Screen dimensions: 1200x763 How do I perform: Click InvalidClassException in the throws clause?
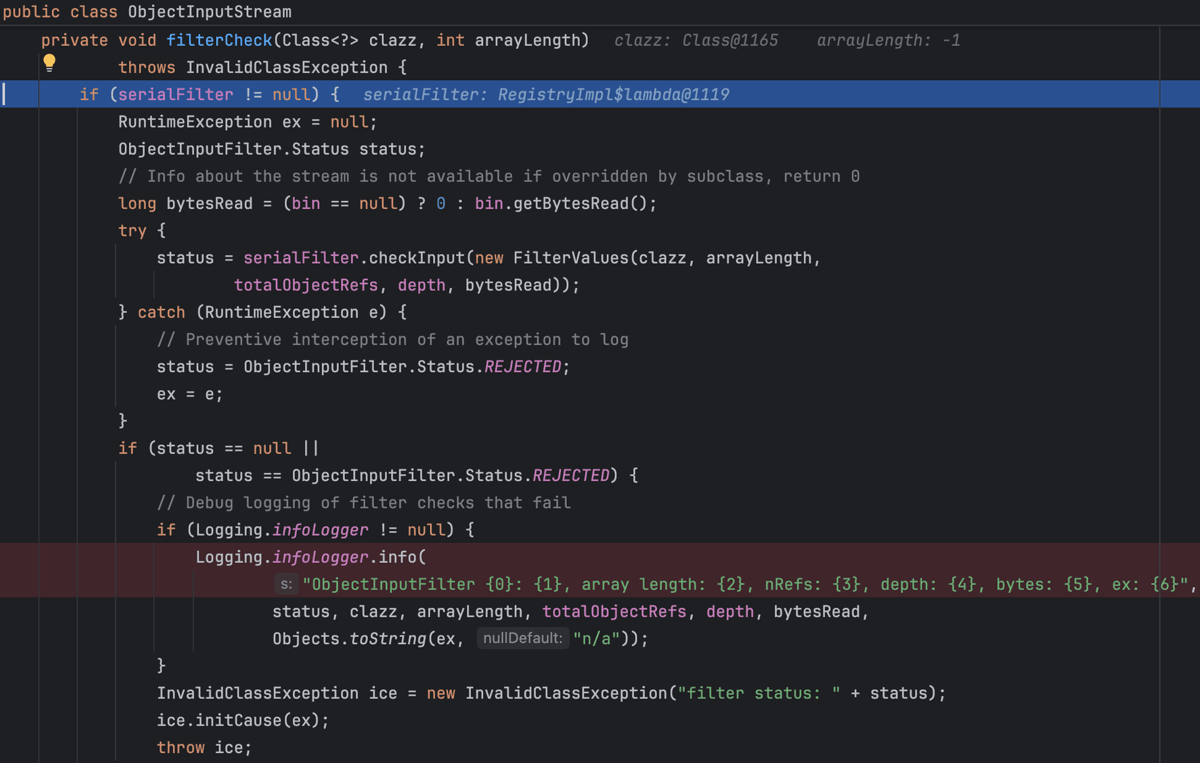pos(286,68)
